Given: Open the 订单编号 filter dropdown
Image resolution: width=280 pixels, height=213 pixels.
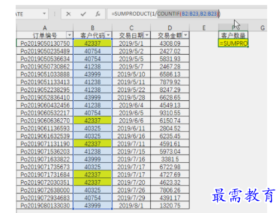Looking at the screenshot, I should (x=69, y=35).
